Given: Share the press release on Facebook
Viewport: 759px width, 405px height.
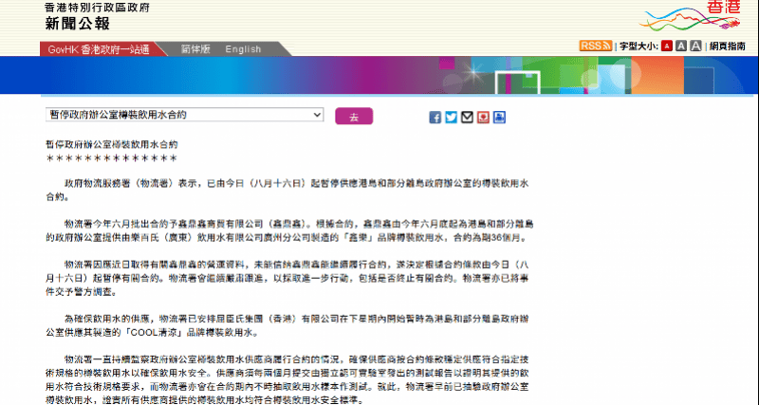Looking at the screenshot, I should pos(435,117).
